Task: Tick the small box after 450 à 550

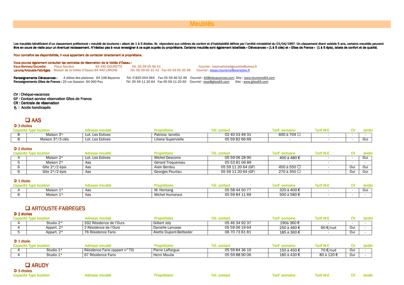Action: coord(299,167)
